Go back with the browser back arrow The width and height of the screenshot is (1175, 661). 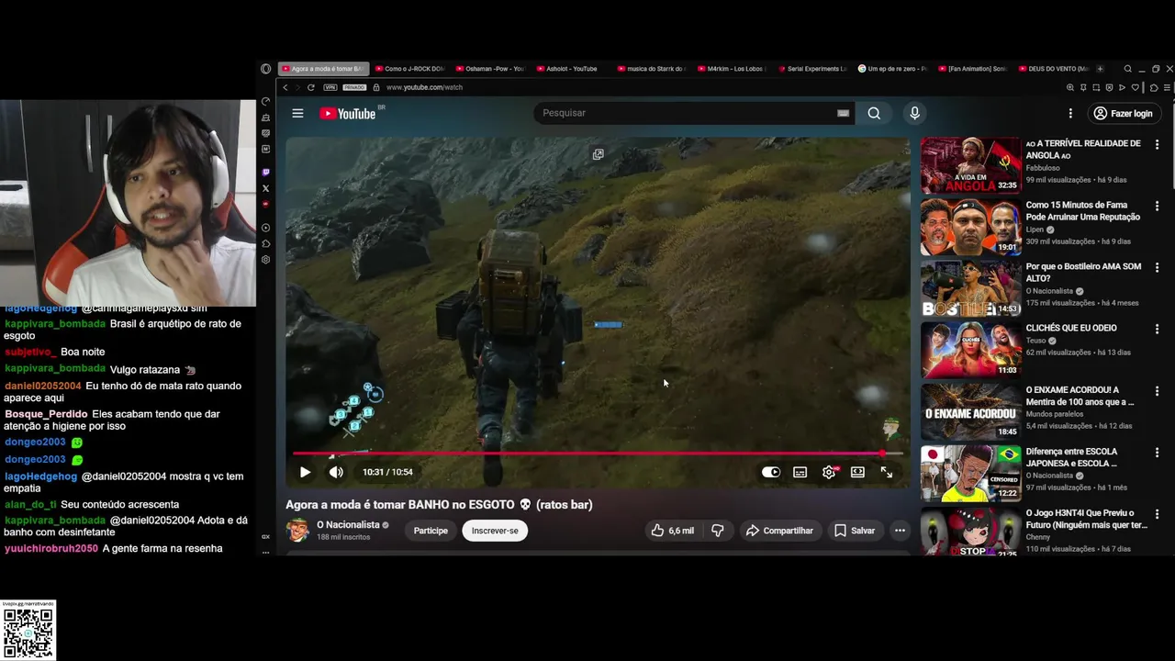tap(285, 87)
